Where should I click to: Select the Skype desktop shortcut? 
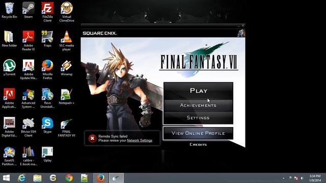(x=47, y=125)
